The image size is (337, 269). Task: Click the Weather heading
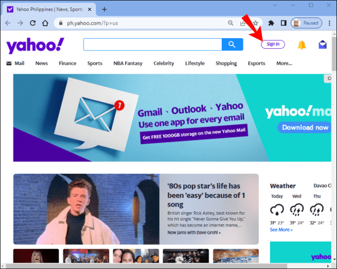point(283,186)
